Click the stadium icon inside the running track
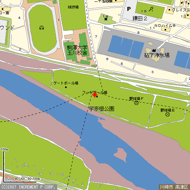Viewport: 190px width, 190px height. point(42,28)
